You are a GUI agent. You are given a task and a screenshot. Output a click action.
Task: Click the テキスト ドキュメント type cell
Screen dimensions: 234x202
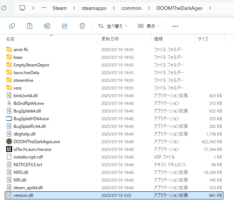click(170, 165)
